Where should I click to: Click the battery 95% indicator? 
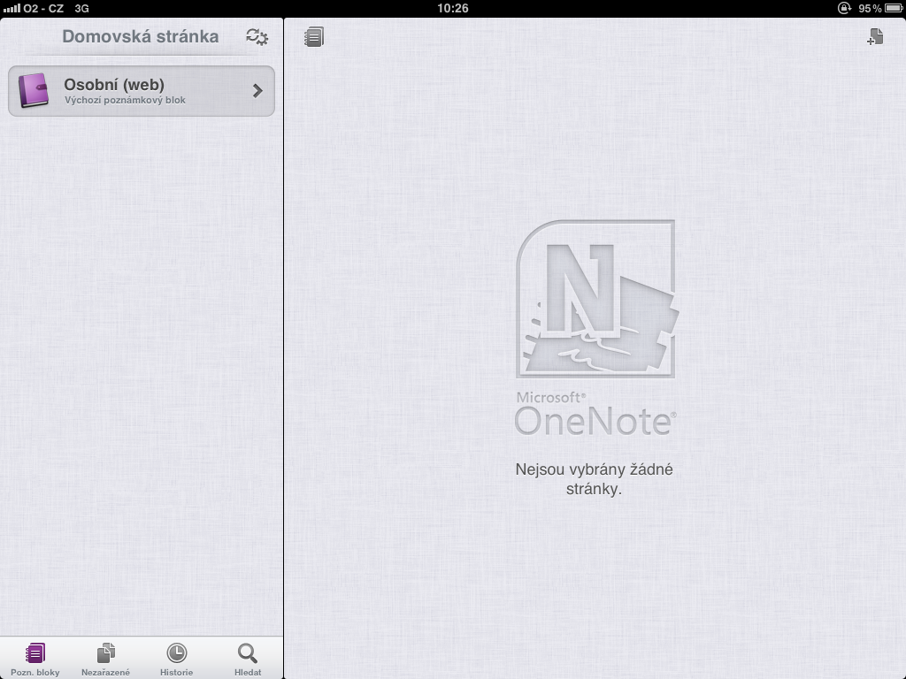879,8
